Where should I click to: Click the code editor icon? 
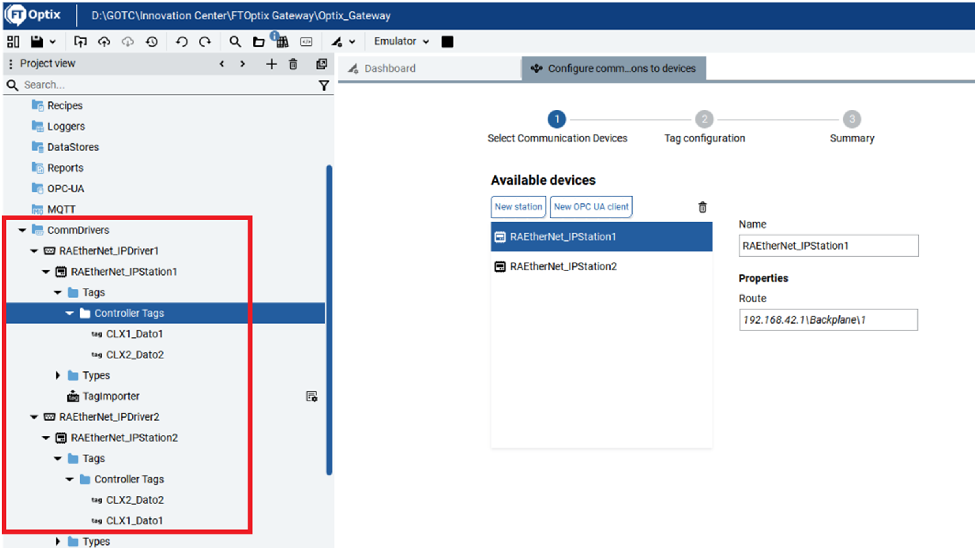(x=306, y=41)
